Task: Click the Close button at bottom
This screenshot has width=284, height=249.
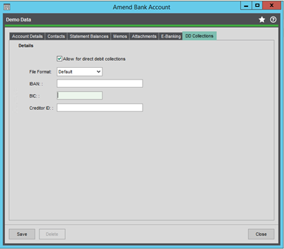Action: [x=261, y=234]
